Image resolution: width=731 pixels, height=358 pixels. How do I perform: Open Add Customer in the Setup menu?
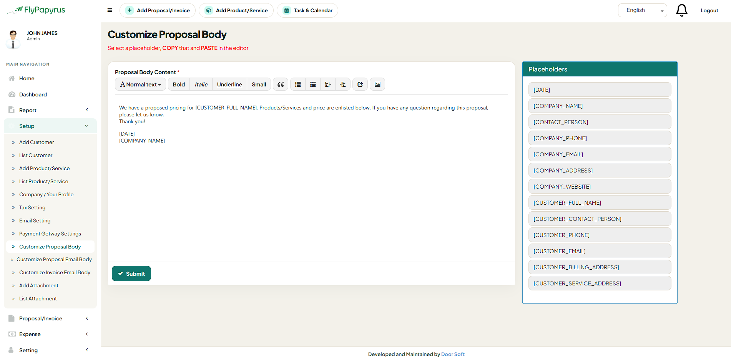point(37,142)
